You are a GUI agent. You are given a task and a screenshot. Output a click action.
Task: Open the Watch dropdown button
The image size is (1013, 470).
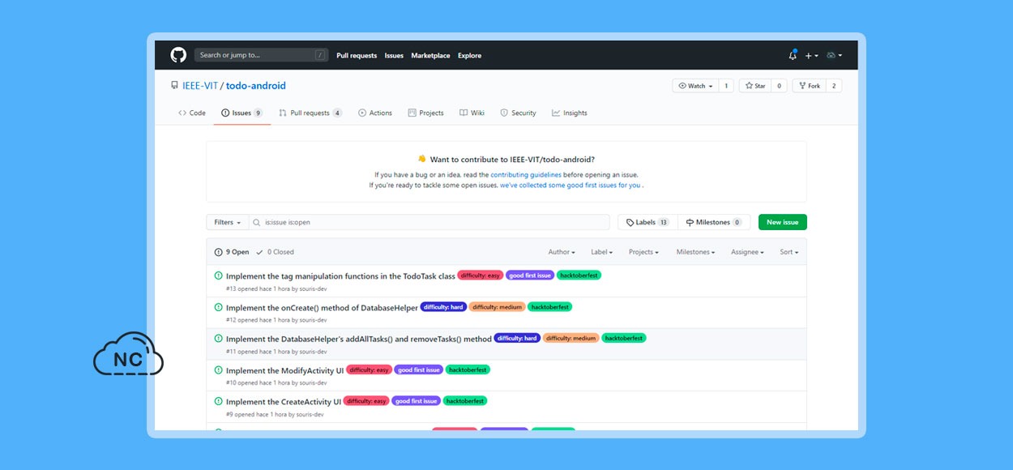pyautogui.click(x=696, y=86)
